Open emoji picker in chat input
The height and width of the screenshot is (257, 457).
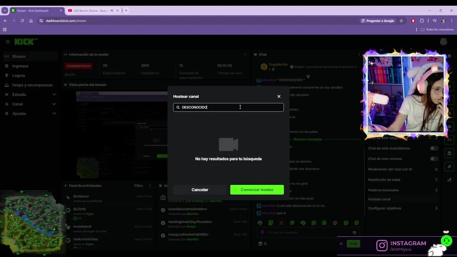click(354, 232)
